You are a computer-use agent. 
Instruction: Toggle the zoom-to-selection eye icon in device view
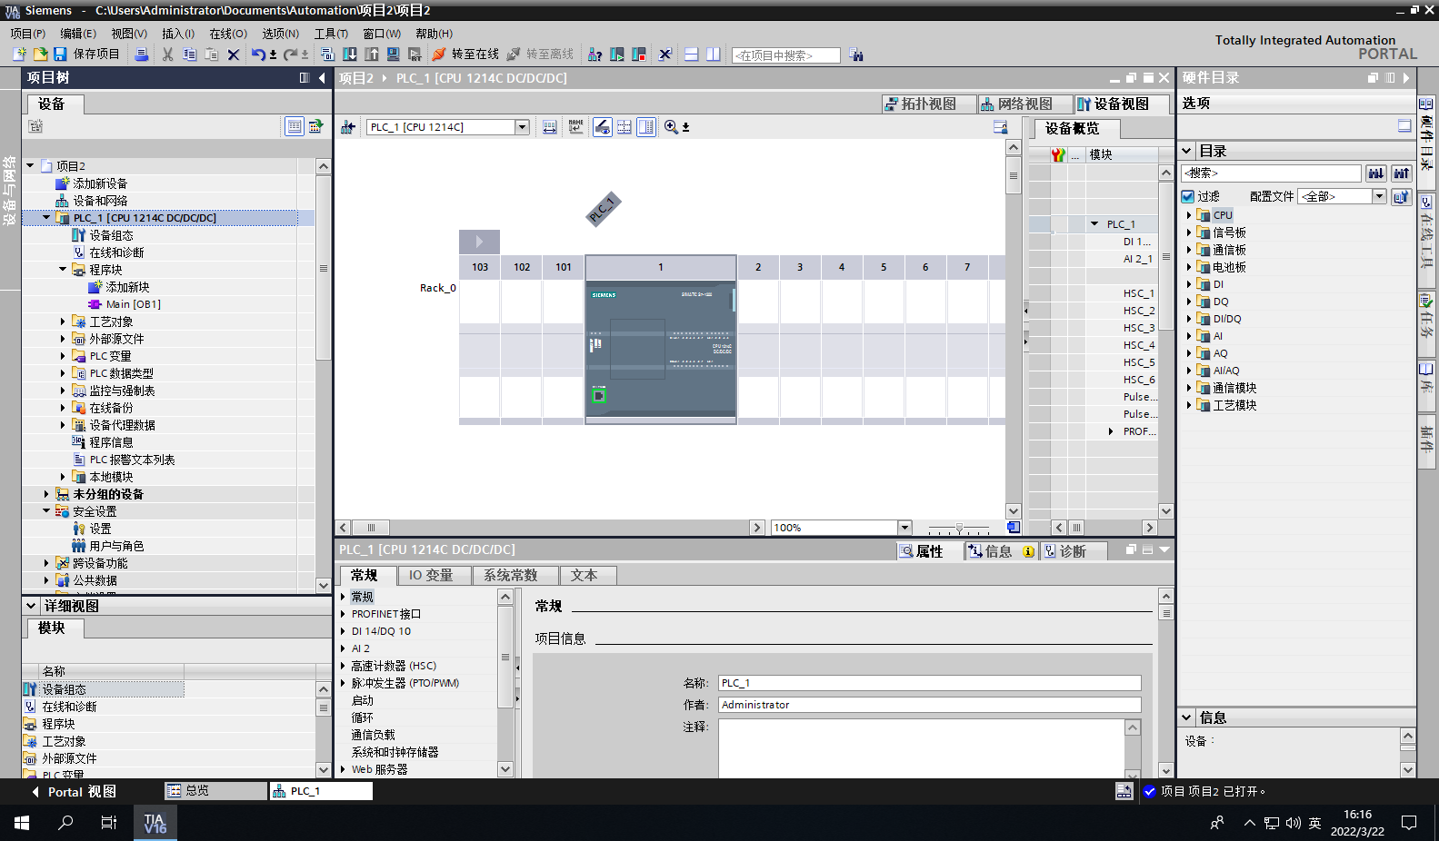click(x=602, y=127)
